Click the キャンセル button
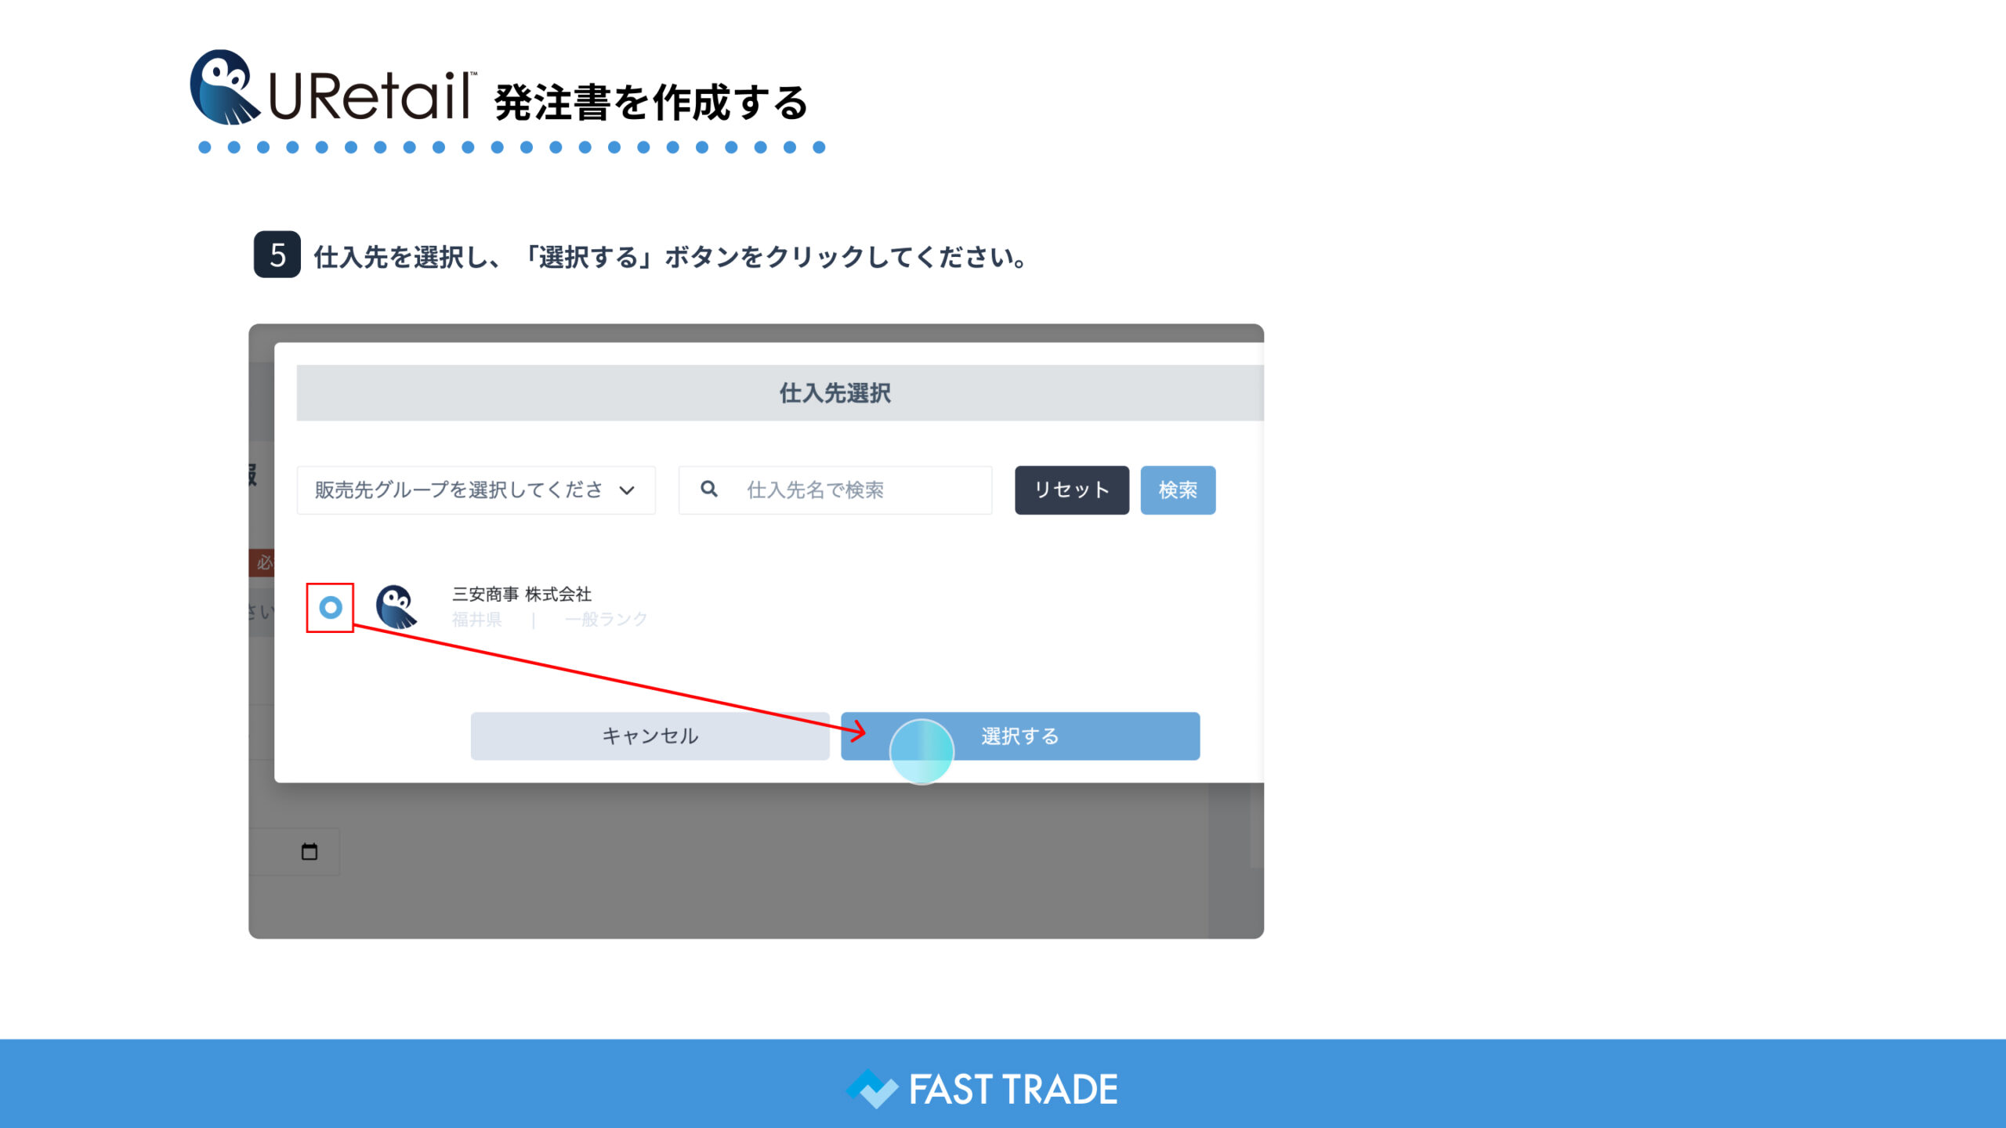 point(650,736)
